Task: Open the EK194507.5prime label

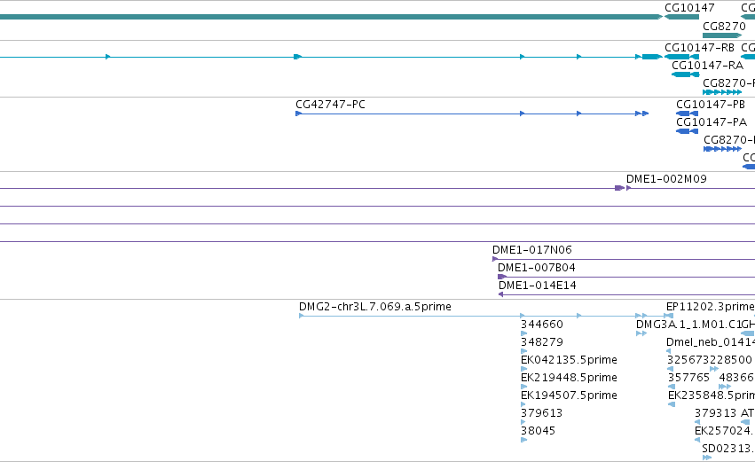Action: (569, 395)
